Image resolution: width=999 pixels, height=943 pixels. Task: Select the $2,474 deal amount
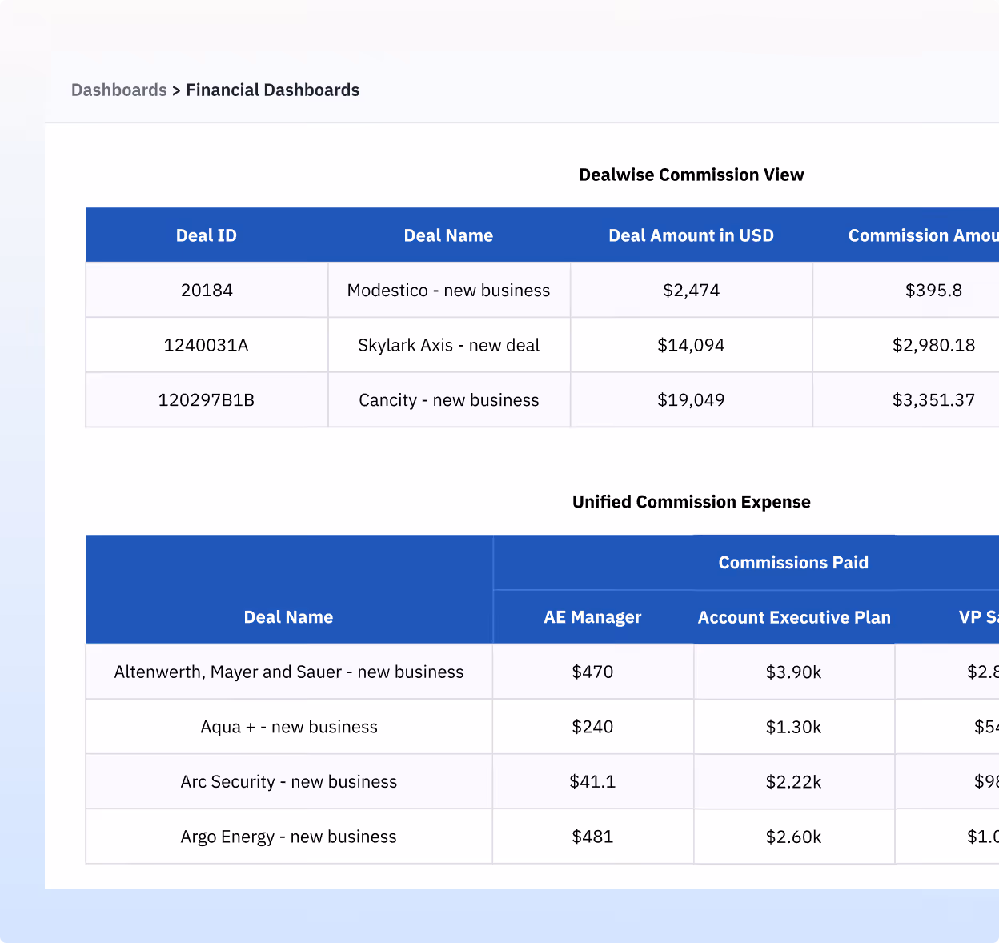[691, 290]
